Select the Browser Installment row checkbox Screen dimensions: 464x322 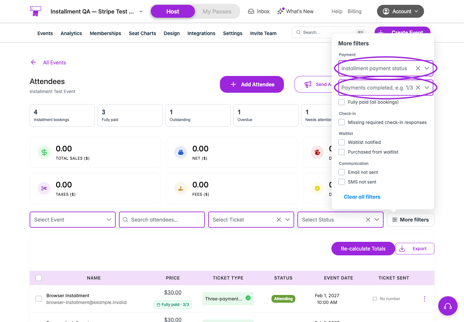pyautogui.click(x=39, y=299)
